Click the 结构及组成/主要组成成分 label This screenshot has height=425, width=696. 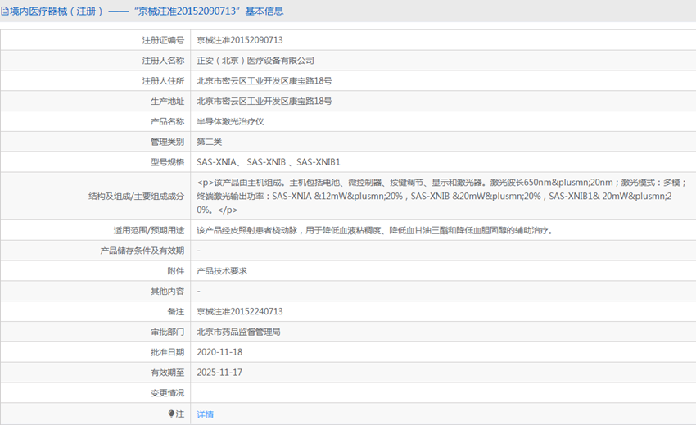click(x=136, y=197)
